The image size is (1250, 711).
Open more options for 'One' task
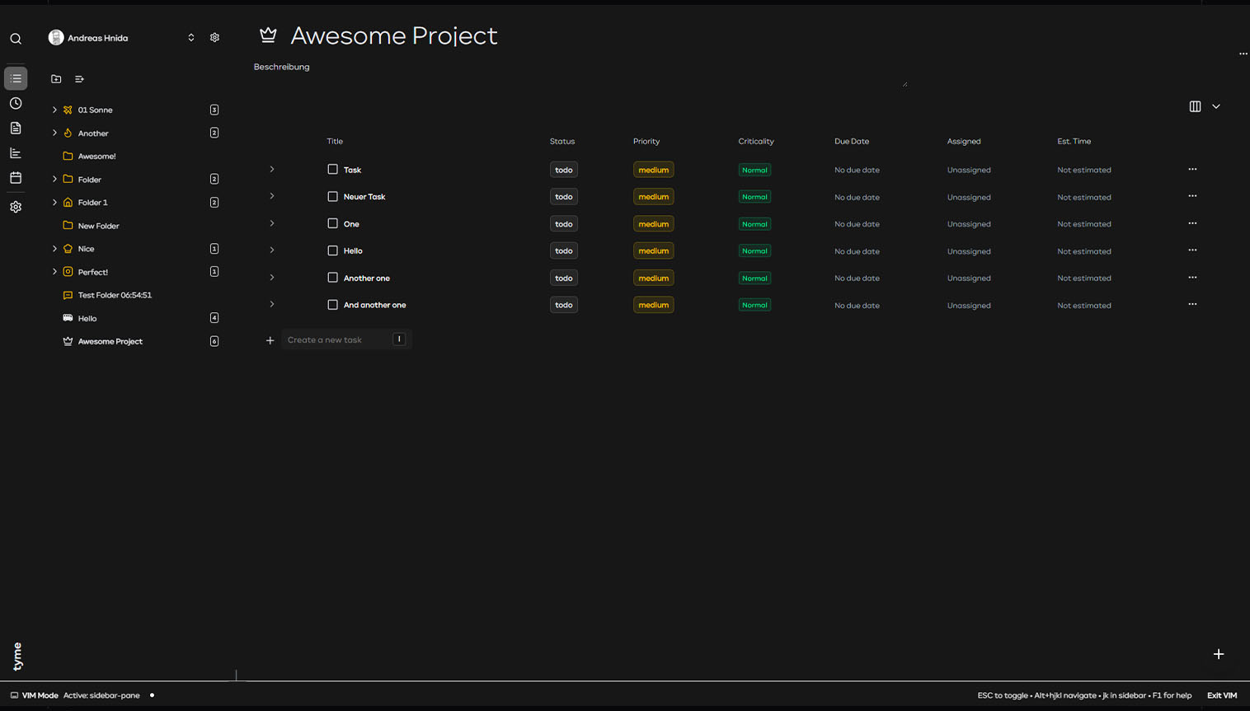[1192, 223]
